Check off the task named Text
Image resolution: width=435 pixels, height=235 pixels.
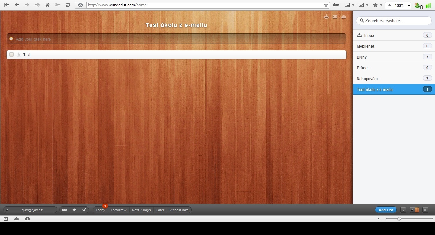coord(11,54)
